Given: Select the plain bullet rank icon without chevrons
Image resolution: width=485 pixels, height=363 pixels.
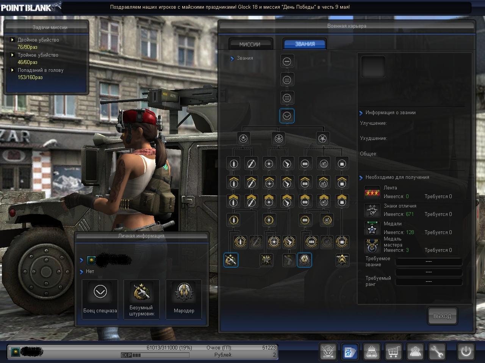Looking at the screenshot, I should pos(233,164).
